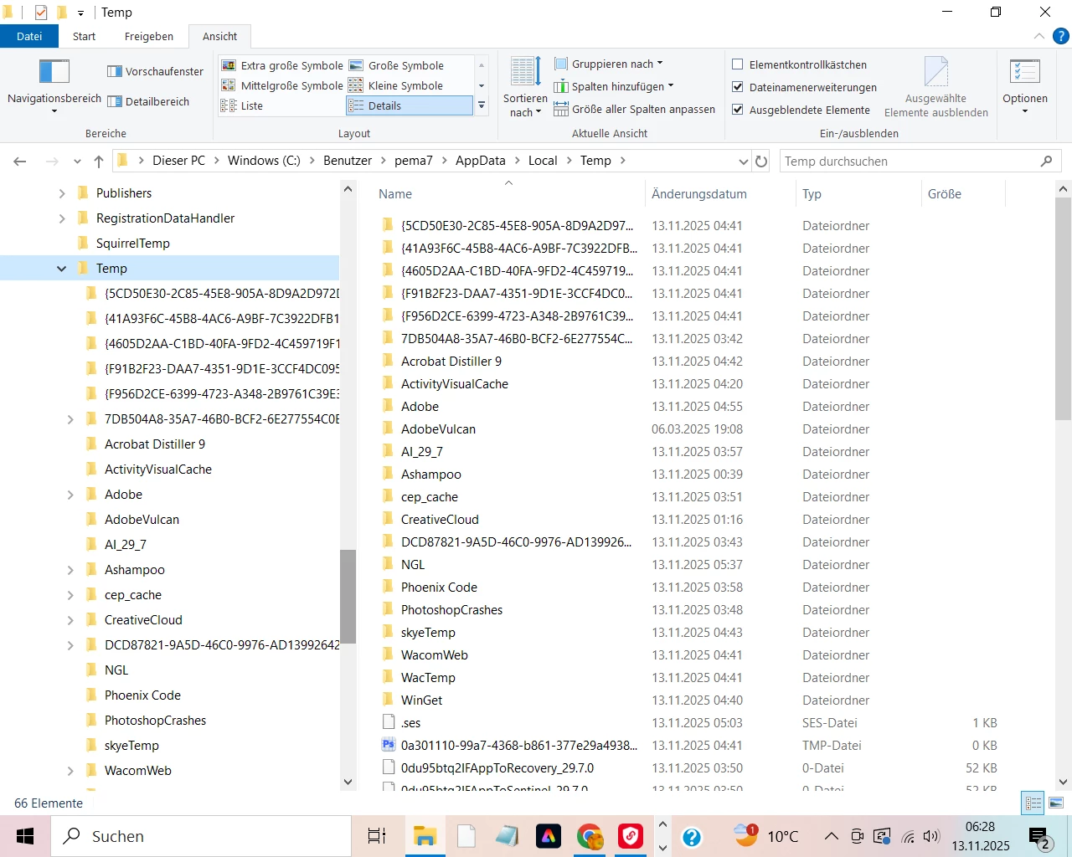Sort by the Größe column header

point(962,193)
